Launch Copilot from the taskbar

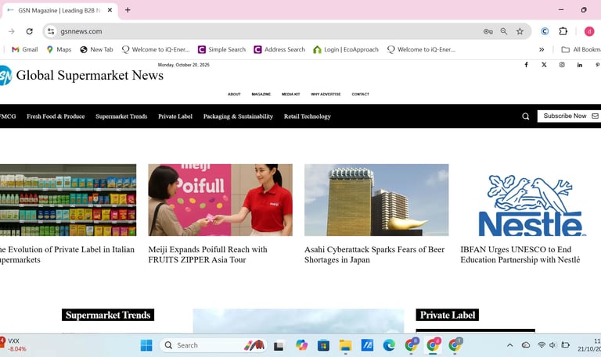301,345
